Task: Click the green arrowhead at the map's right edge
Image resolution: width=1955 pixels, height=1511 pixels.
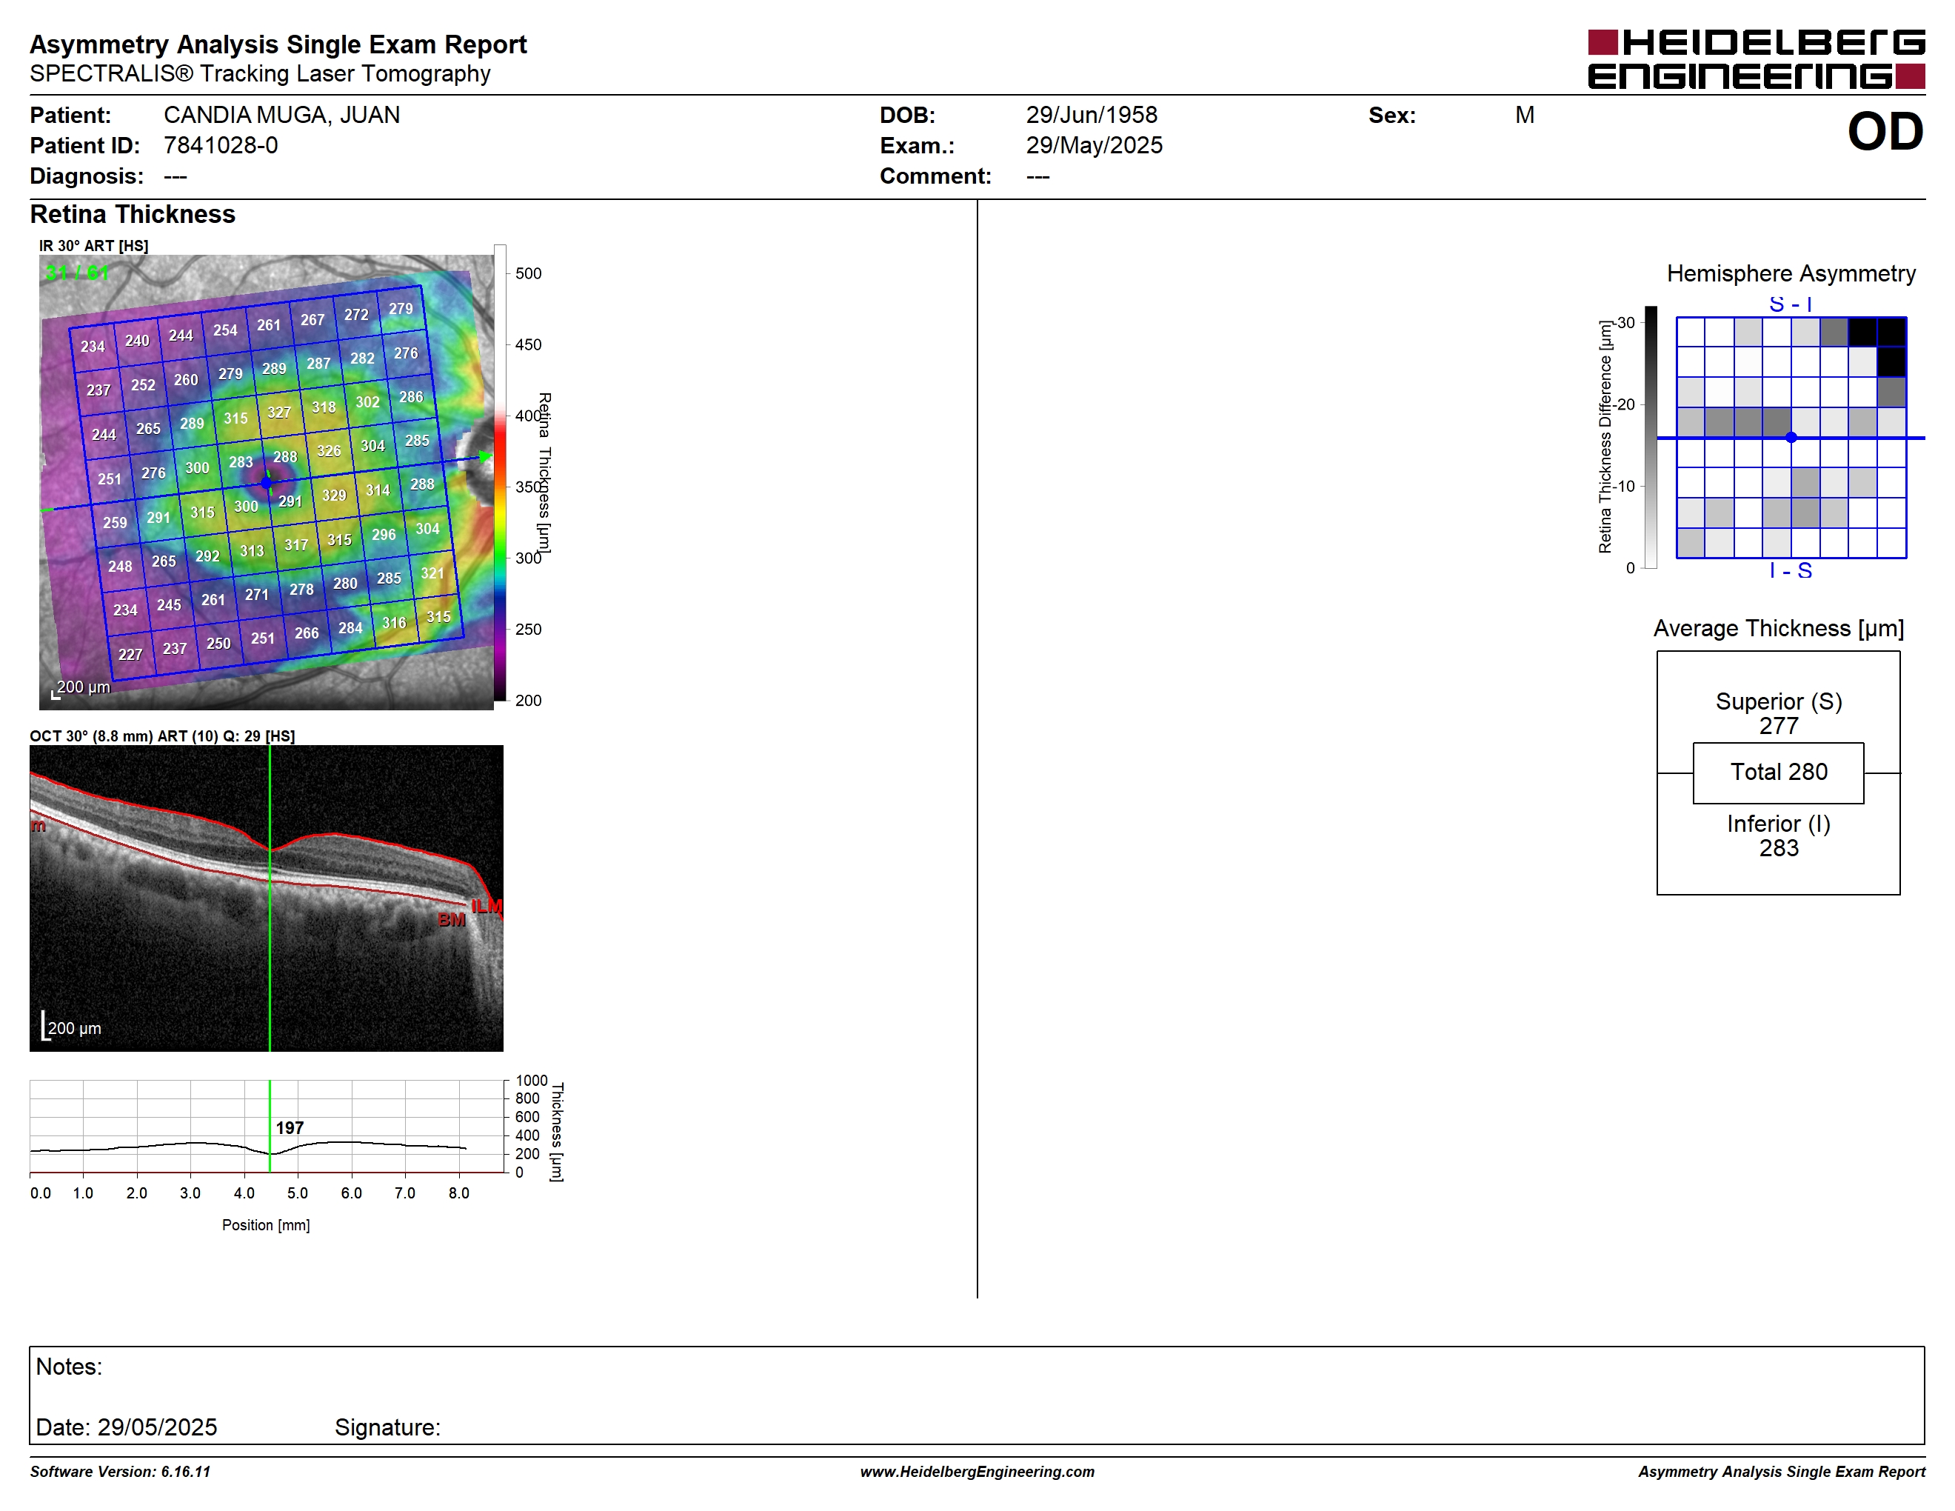Action: (484, 456)
